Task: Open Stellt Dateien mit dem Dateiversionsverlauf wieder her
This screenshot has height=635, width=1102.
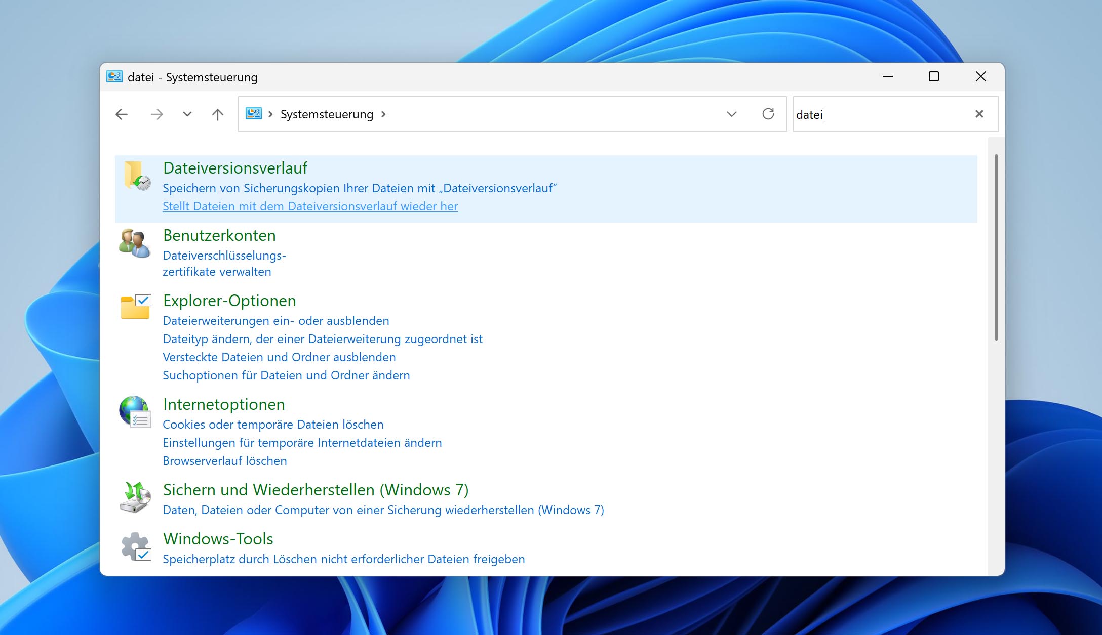Action: pos(310,206)
